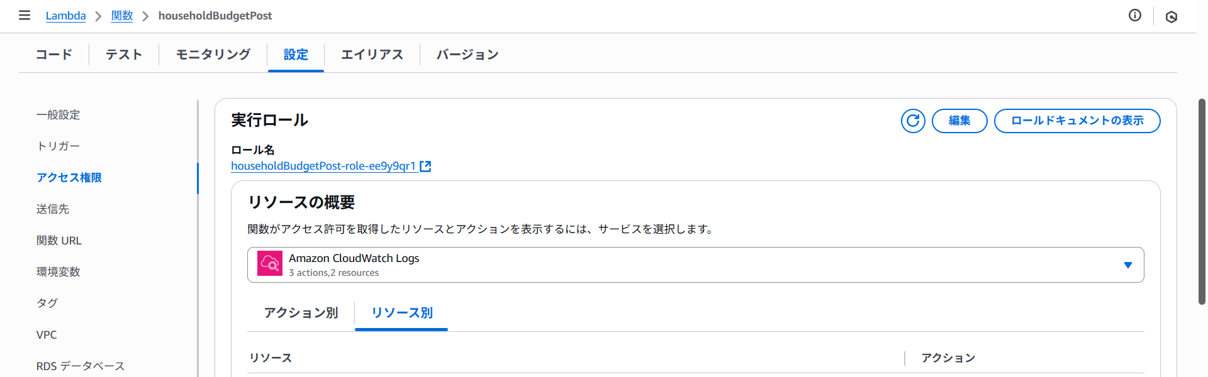Open the hamburger navigation menu

25,15
